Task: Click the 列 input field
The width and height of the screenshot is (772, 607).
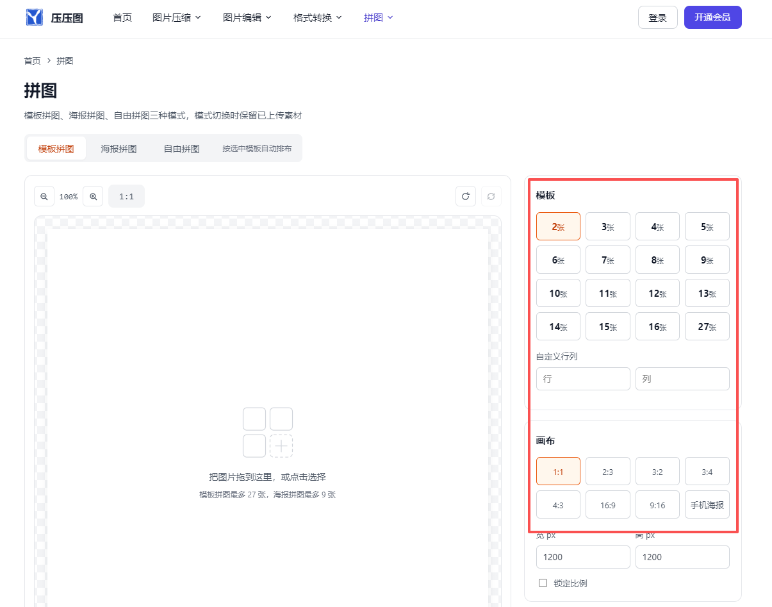Action: tap(682, 379)
